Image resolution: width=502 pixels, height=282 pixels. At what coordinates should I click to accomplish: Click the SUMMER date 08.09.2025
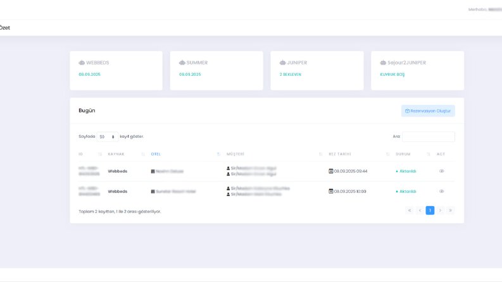coord(190,75)
